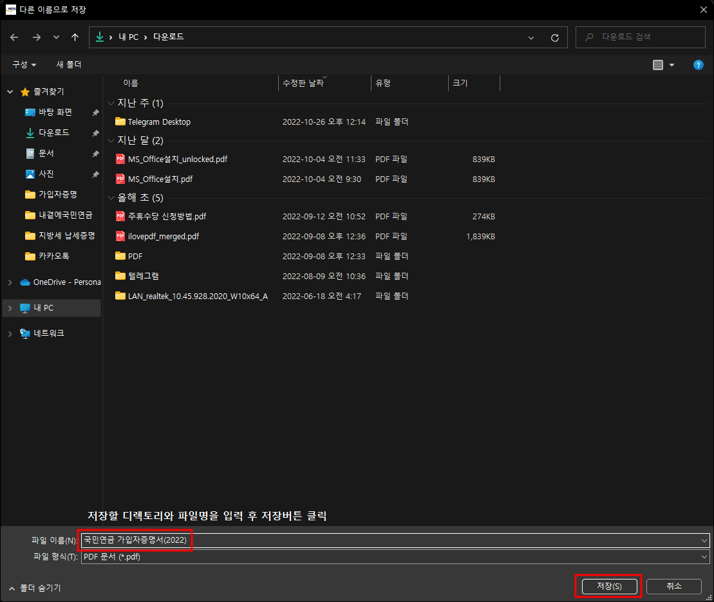Select ilovepdf_merged.pdf file
This screenshot has width=714, height=602.
164,237
